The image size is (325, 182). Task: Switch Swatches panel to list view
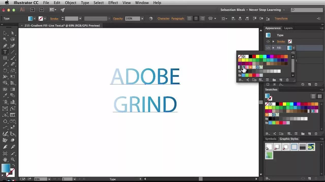point(313,96)
